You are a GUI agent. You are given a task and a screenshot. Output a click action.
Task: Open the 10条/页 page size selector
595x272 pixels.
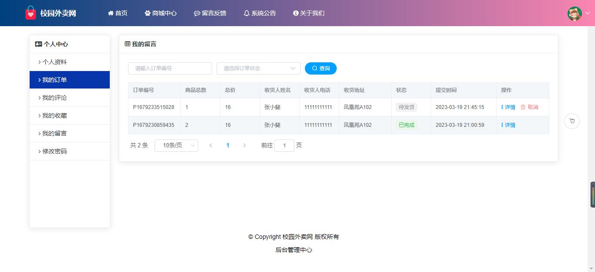[176, 146]
